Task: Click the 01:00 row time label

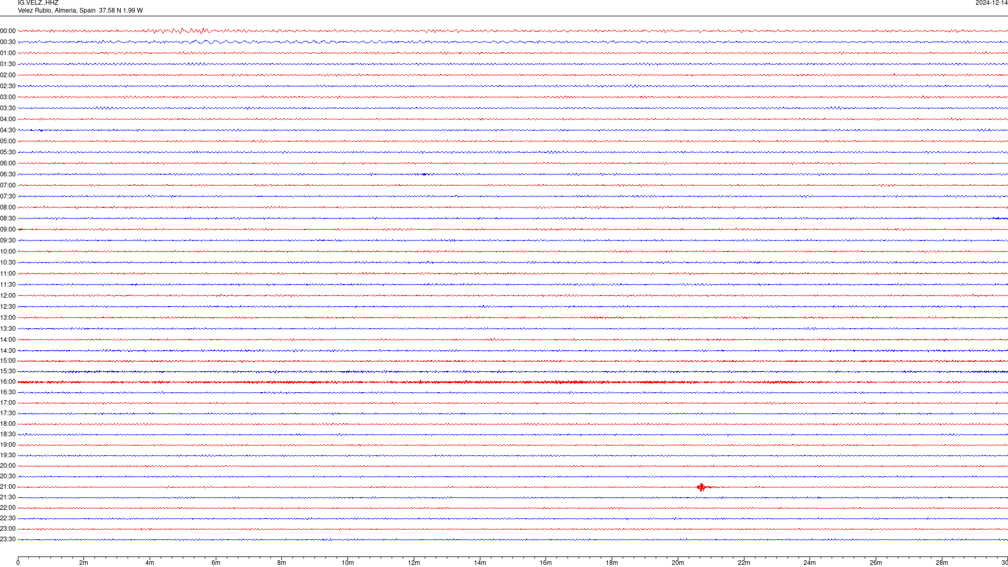Action: [8, 53]
